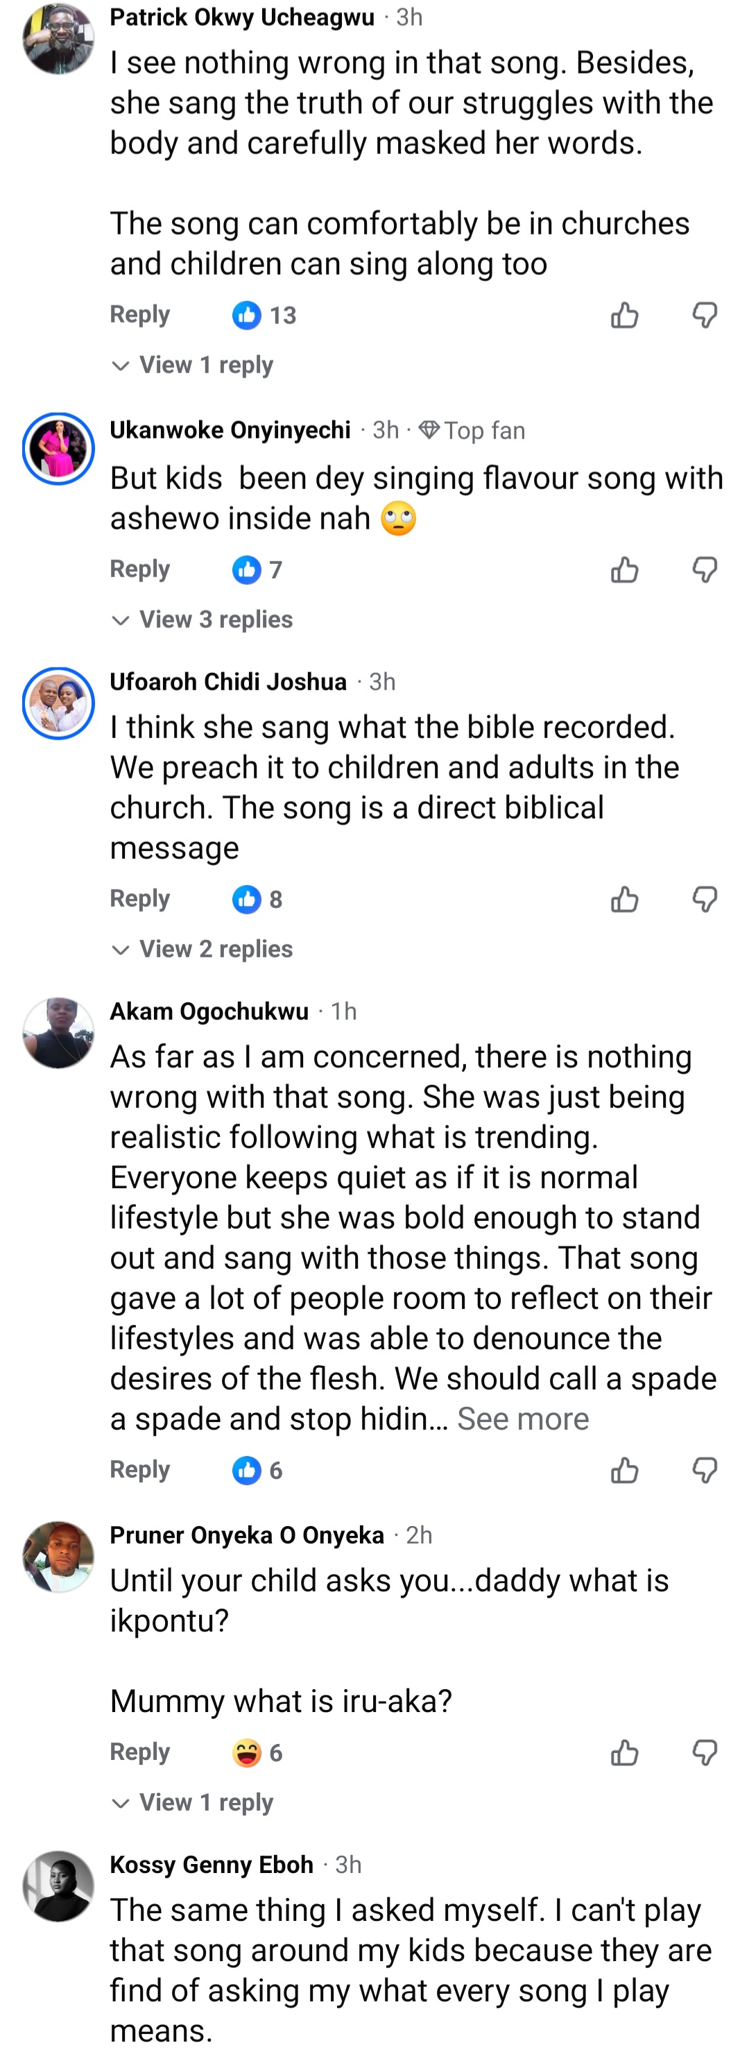Thumbs down Ukanwoke Onyinyechi's comment
Image resolution: width=749 pixels, height=2061 pixels.
pos(704,570)
